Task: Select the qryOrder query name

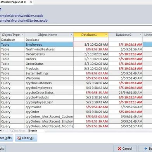Action: coord(32,112)
